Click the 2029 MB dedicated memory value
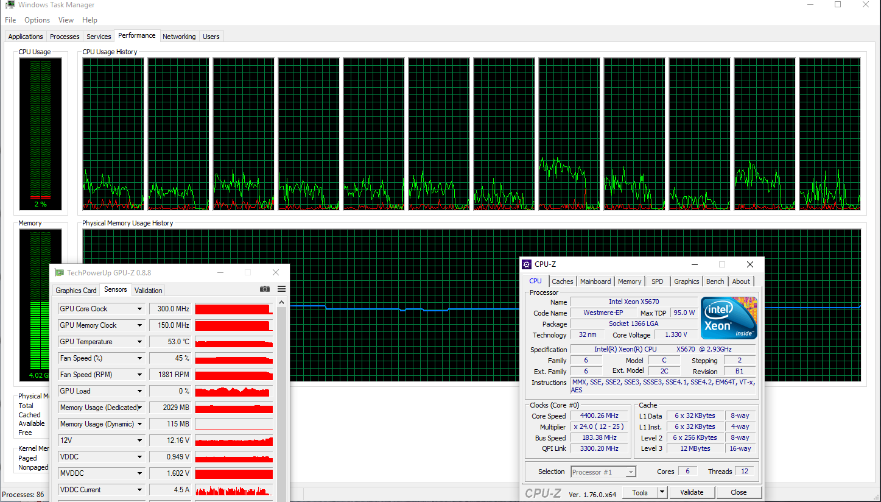The width and height of the screenshot is (881, 502). click(170, 408)
